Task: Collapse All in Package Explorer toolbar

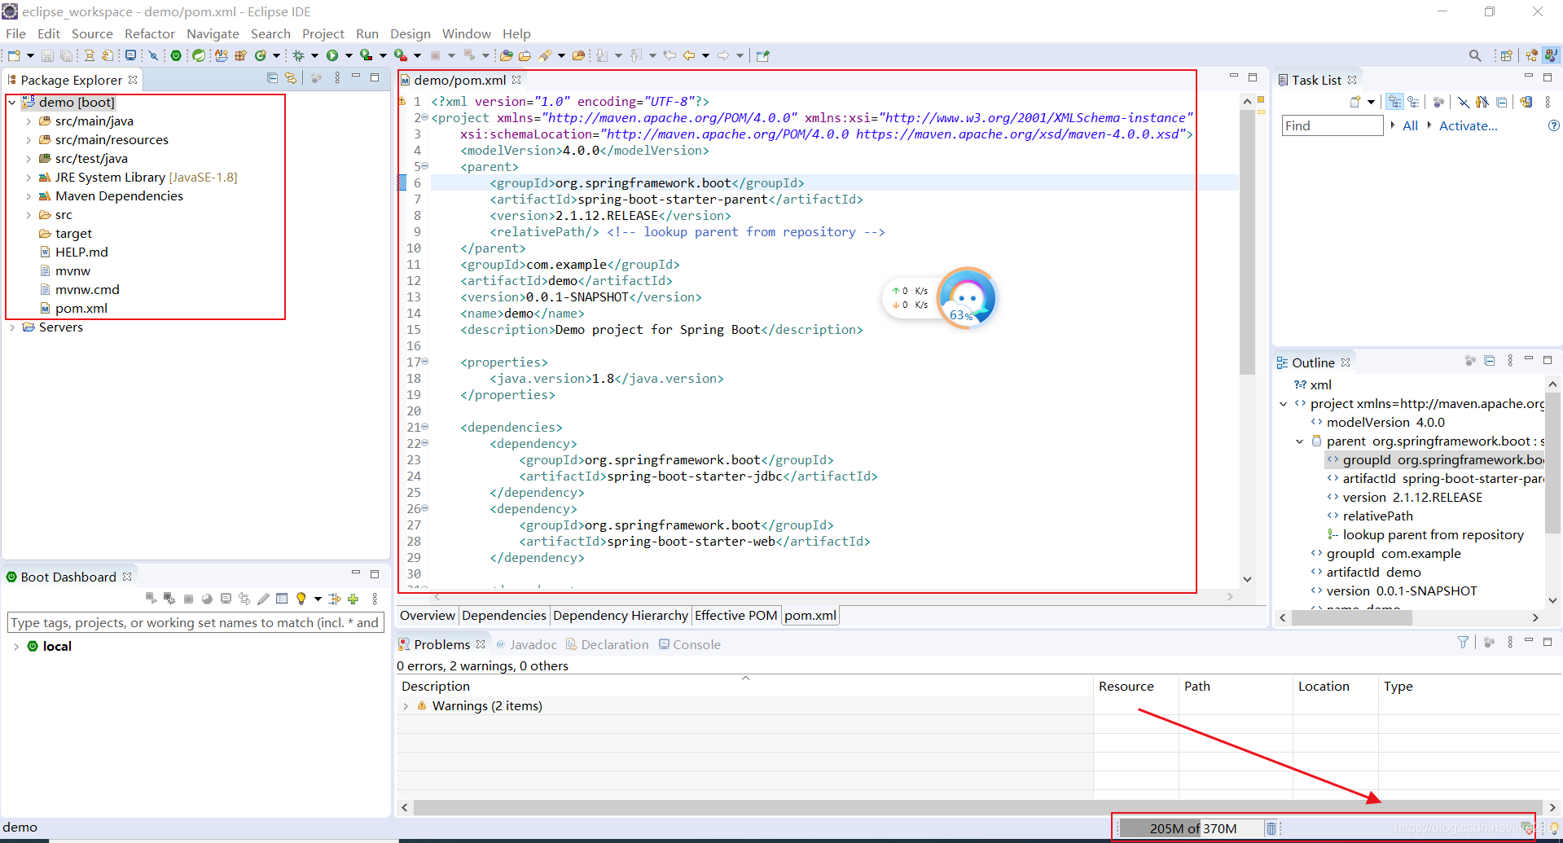Action: 273,77
